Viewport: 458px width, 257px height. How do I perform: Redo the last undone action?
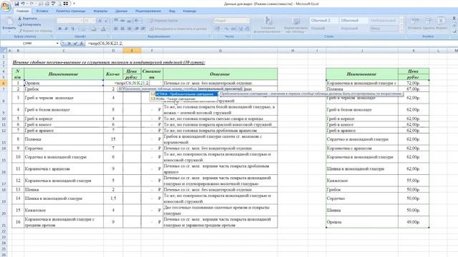(31, 4)
